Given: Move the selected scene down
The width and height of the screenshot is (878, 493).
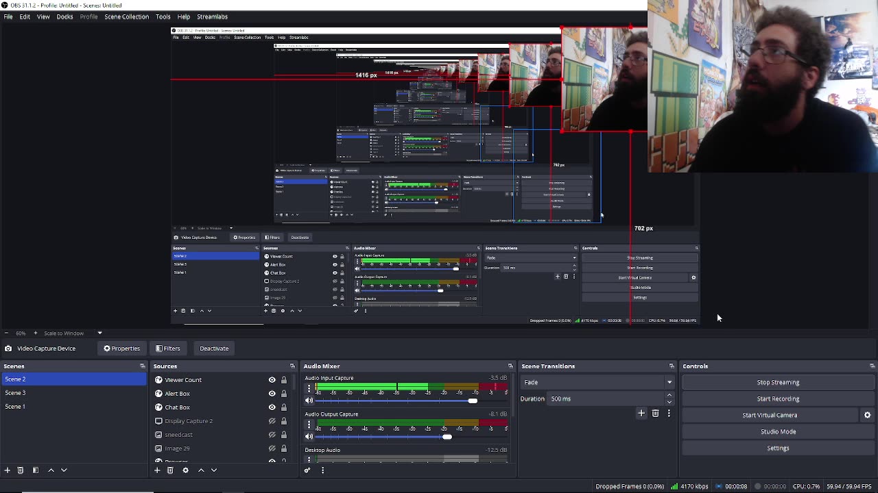Looking at the screenshot, I should coord(64,470).
